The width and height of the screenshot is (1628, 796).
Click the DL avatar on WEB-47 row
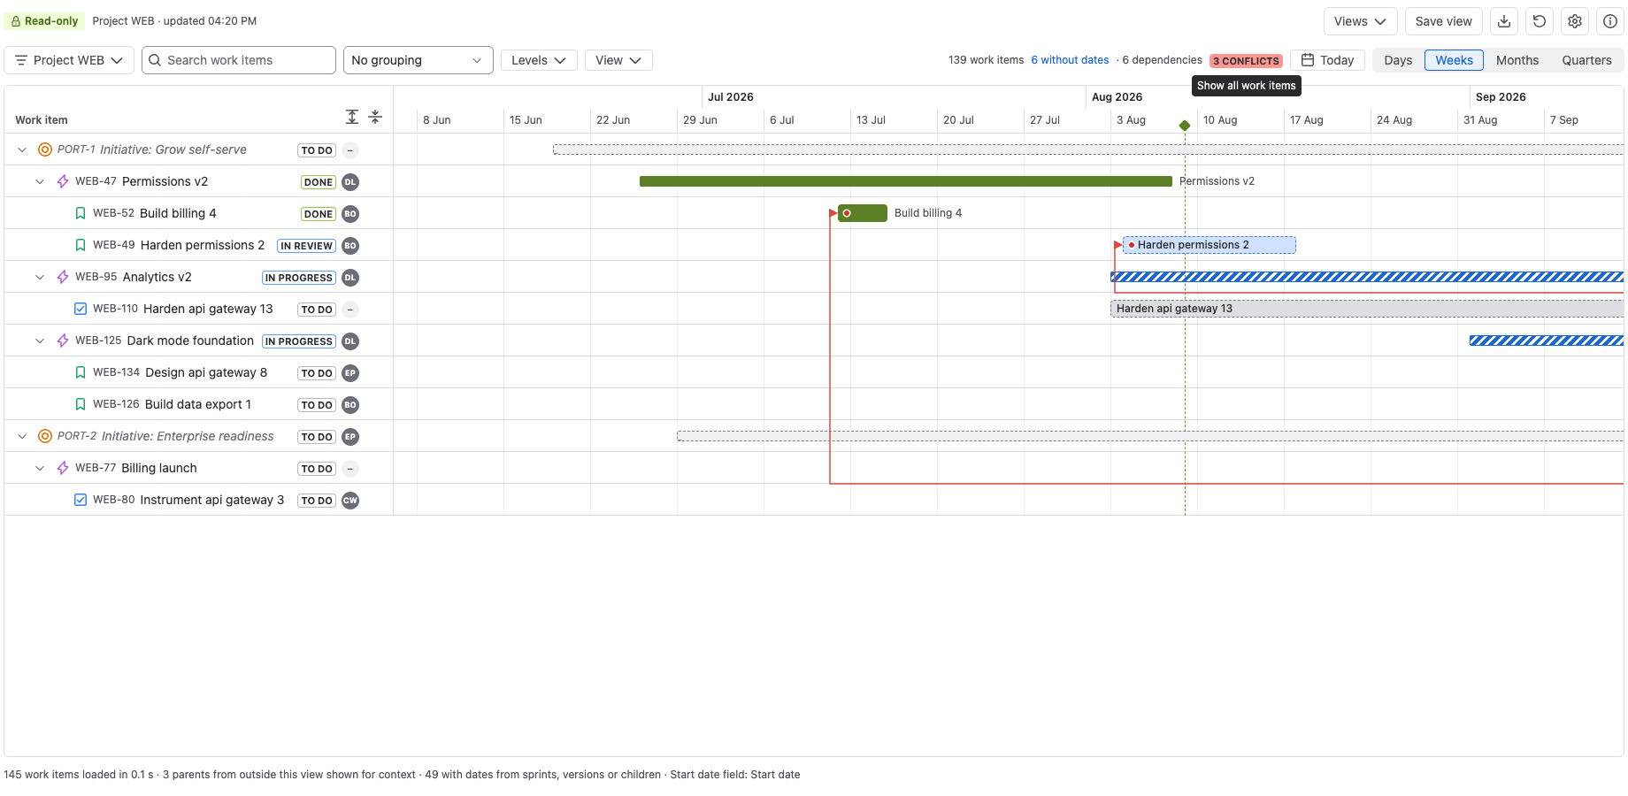pyautogui.click(x=350, y=182)
